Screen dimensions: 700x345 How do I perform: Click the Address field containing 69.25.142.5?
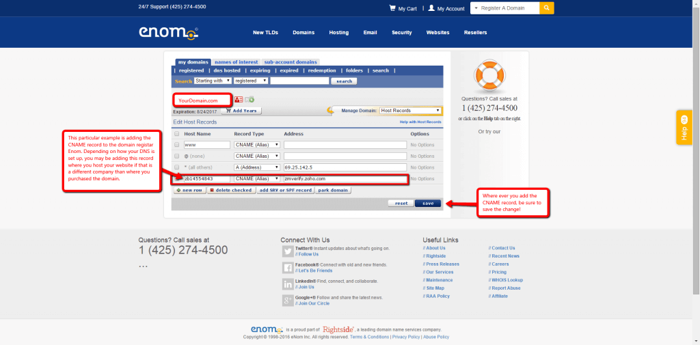[345, 167]
